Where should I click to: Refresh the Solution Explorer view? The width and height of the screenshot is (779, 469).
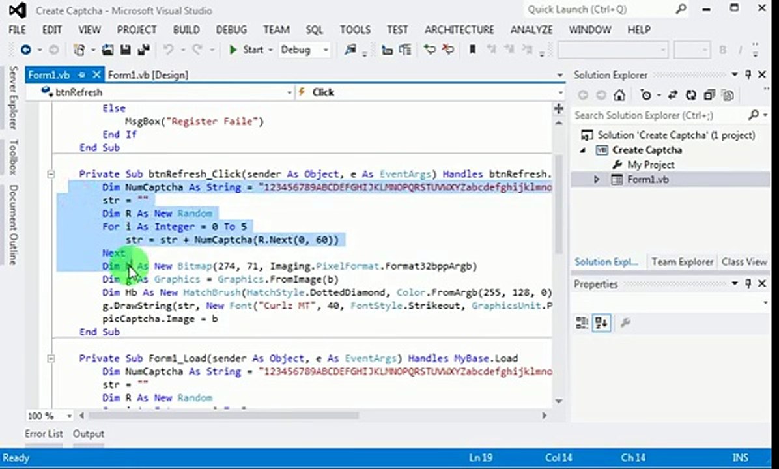(691, 95)
